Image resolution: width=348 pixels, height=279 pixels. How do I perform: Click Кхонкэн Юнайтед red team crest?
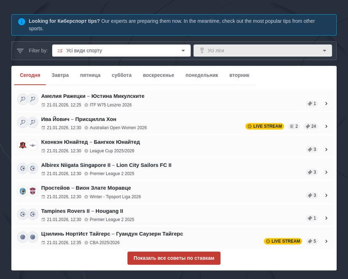coord(22,145)
